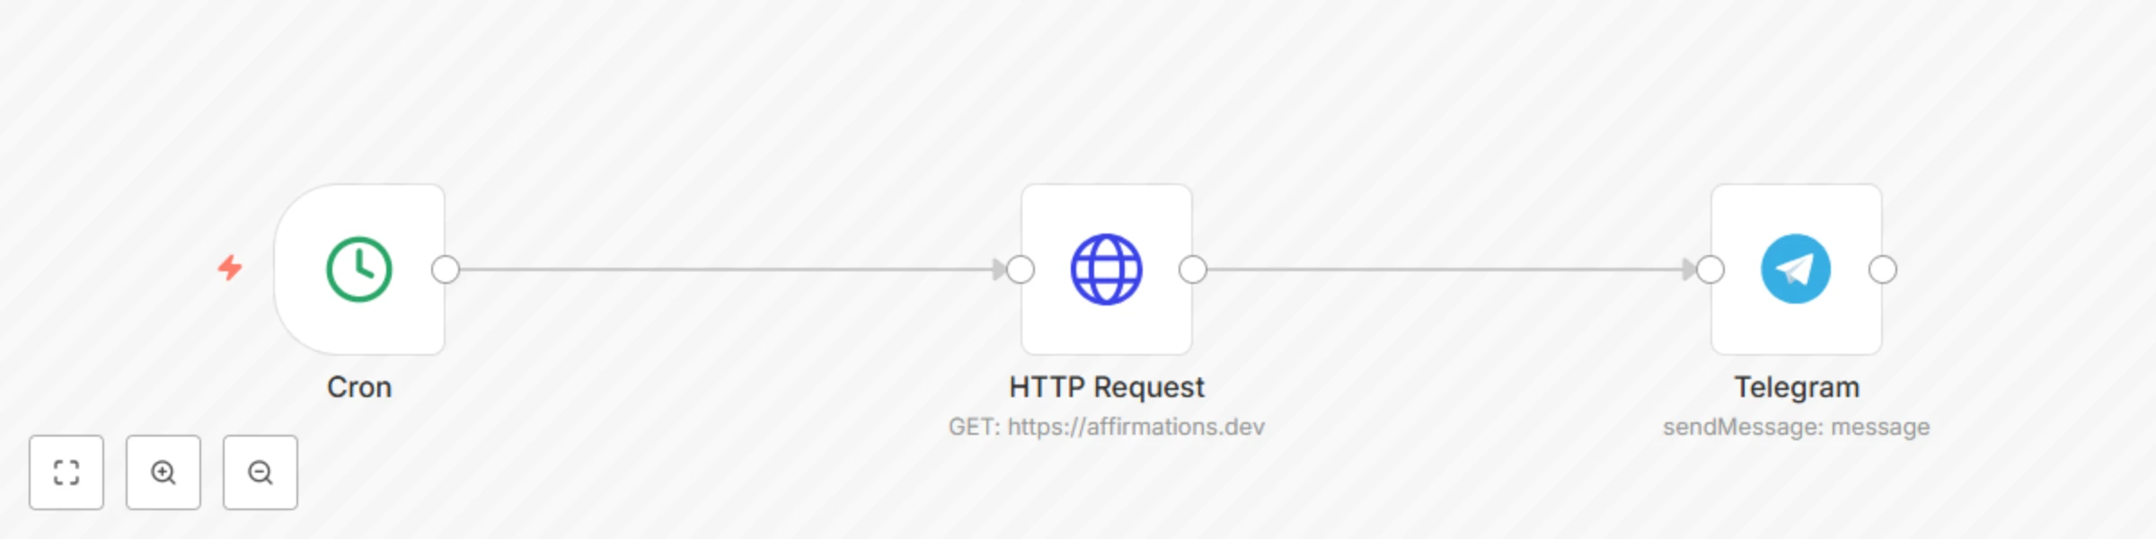Click the GET affirmations.dev subtitle
Viewport: 2156px width, 539px height.
point(1107,427)
